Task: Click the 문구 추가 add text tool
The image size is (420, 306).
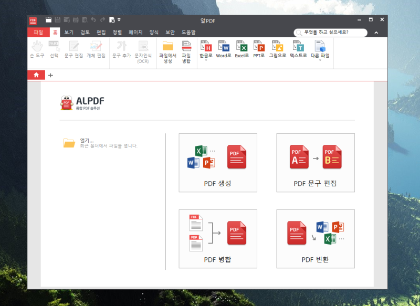Action: [x=121, y=49]
